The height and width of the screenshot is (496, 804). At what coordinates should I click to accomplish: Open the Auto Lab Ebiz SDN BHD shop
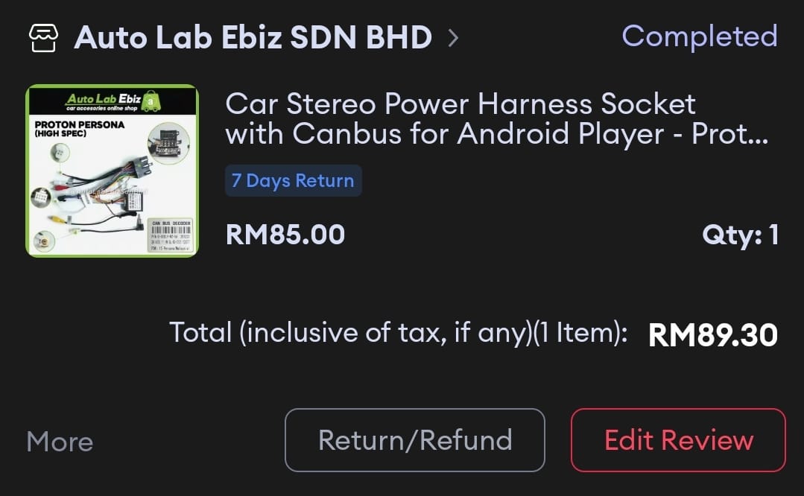[x=253, y=37]
